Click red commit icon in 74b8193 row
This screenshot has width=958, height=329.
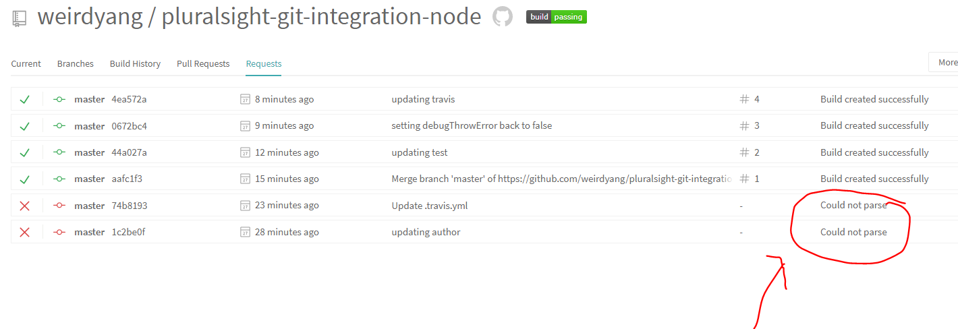click(x=59, y=206)
